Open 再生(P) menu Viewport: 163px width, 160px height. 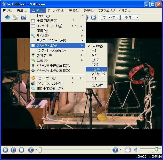22,10
